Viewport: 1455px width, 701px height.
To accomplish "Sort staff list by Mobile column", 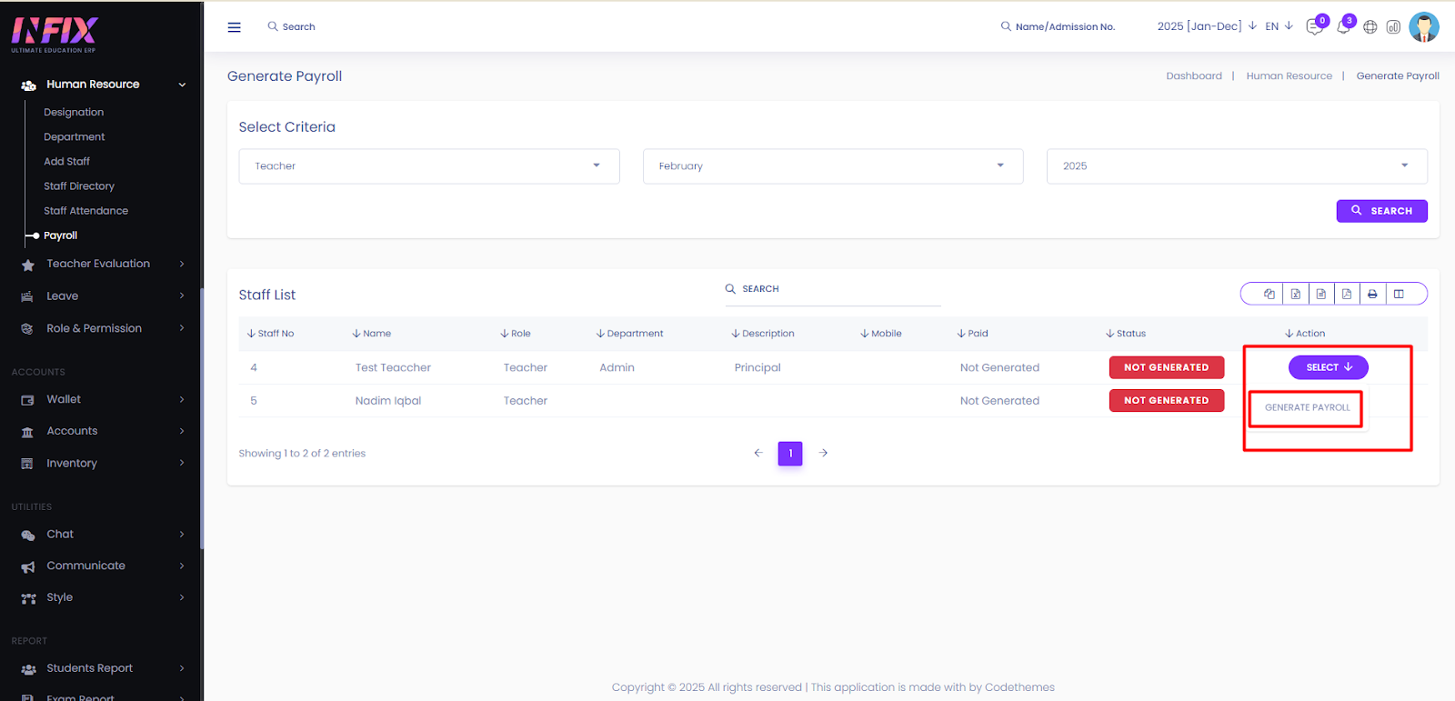I will [x=881, y=334].
